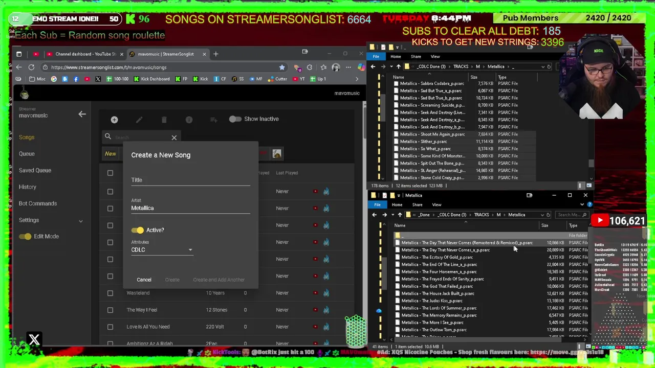Toggle the Active switch in the dialog
Screen dimensions: 655x368
coord(137,230)
